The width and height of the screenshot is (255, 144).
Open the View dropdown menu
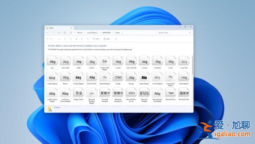[107, 39]
